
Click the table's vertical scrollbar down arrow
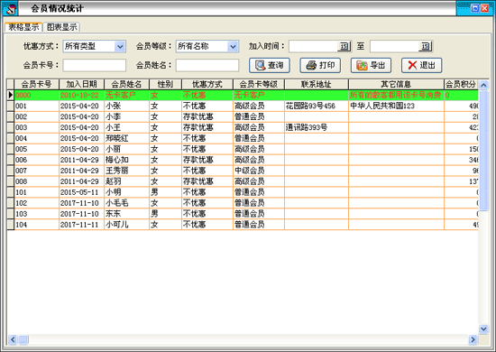(483, 329)
